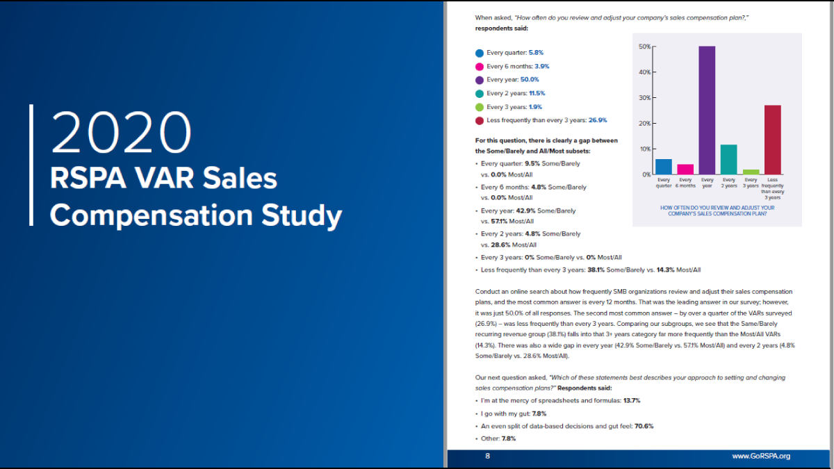Click the pink 'Every 6 months' chart bar

(685, 169)
